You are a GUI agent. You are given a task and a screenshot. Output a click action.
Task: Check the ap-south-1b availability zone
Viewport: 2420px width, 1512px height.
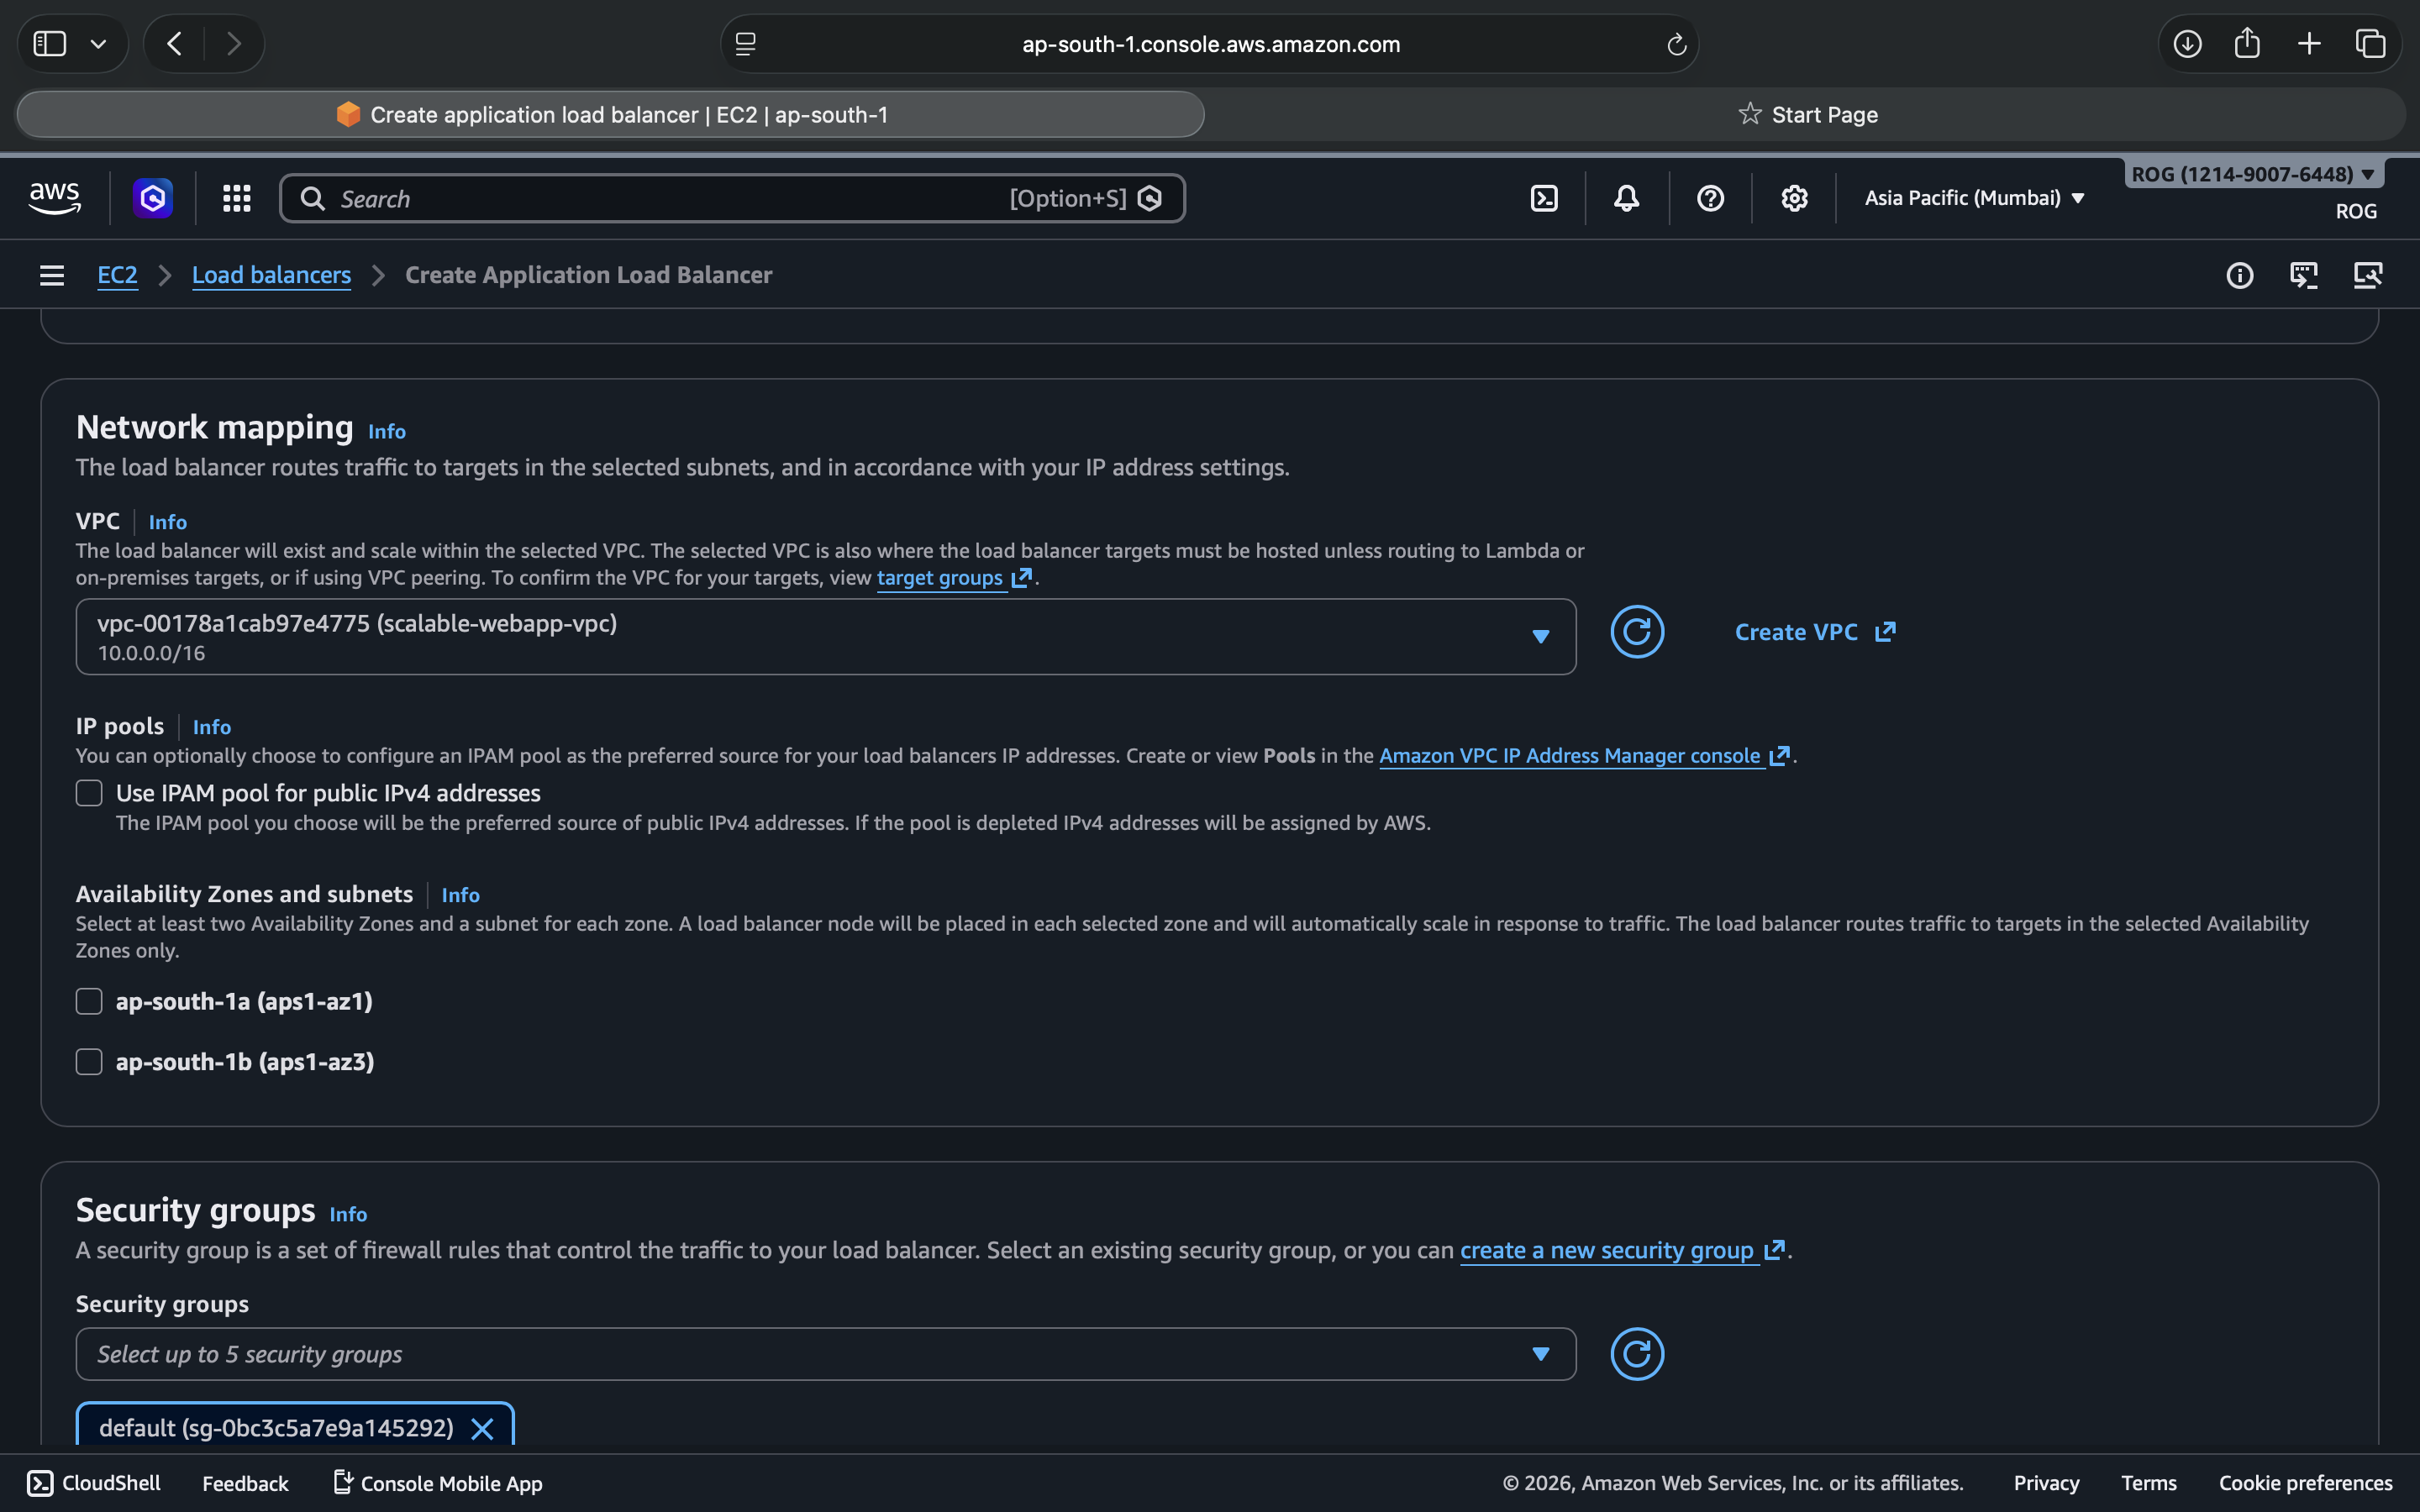pos(89,1062)
